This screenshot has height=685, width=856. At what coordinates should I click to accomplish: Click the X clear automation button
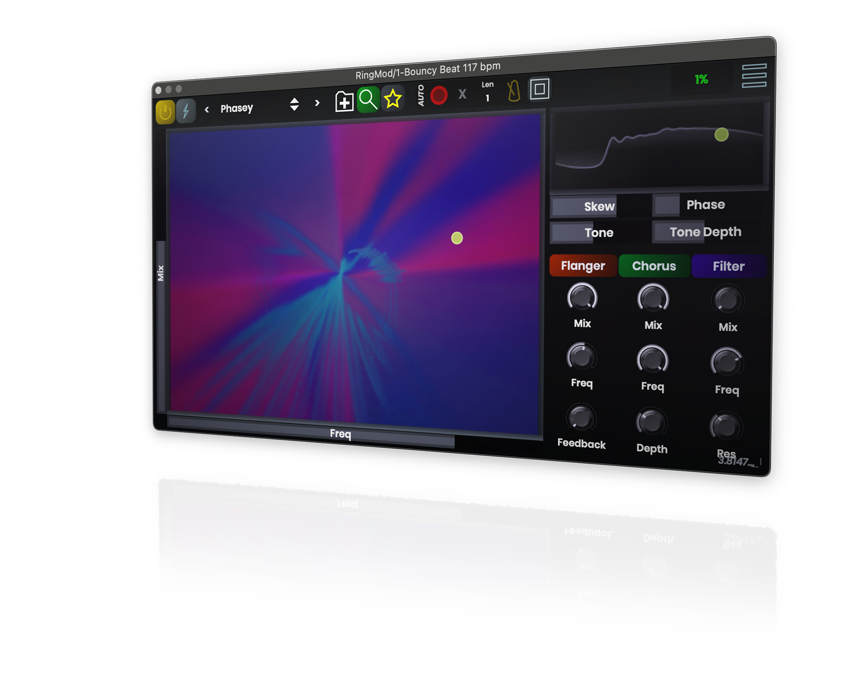click(462, 94)
